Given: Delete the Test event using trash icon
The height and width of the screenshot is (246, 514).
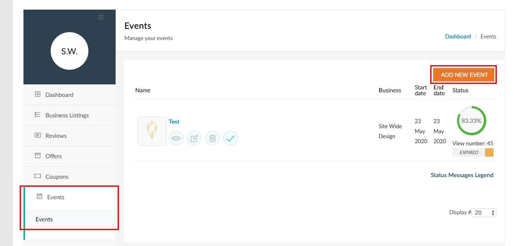Looking at the screenshot, I should point(212,138).
